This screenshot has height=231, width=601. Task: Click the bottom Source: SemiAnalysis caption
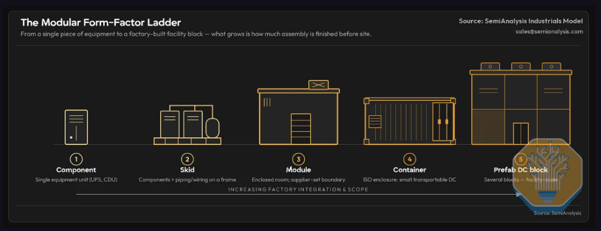[x=558, y=213]
